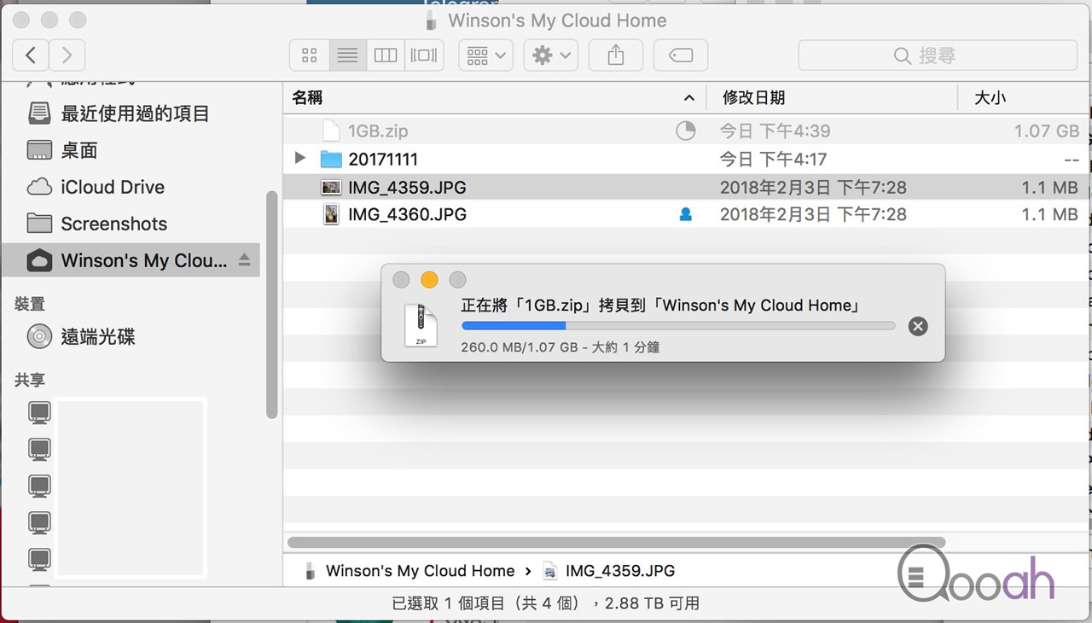The image size is (1092, 623).
Task: Click the drive icon in the window title
Action: [431, 20]
